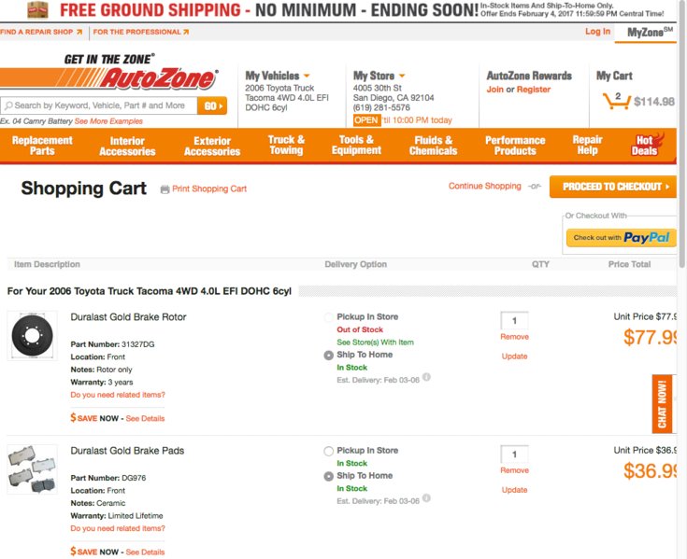Click See More Examples link
Screen dimensions: 687x559
click(108, 121)
